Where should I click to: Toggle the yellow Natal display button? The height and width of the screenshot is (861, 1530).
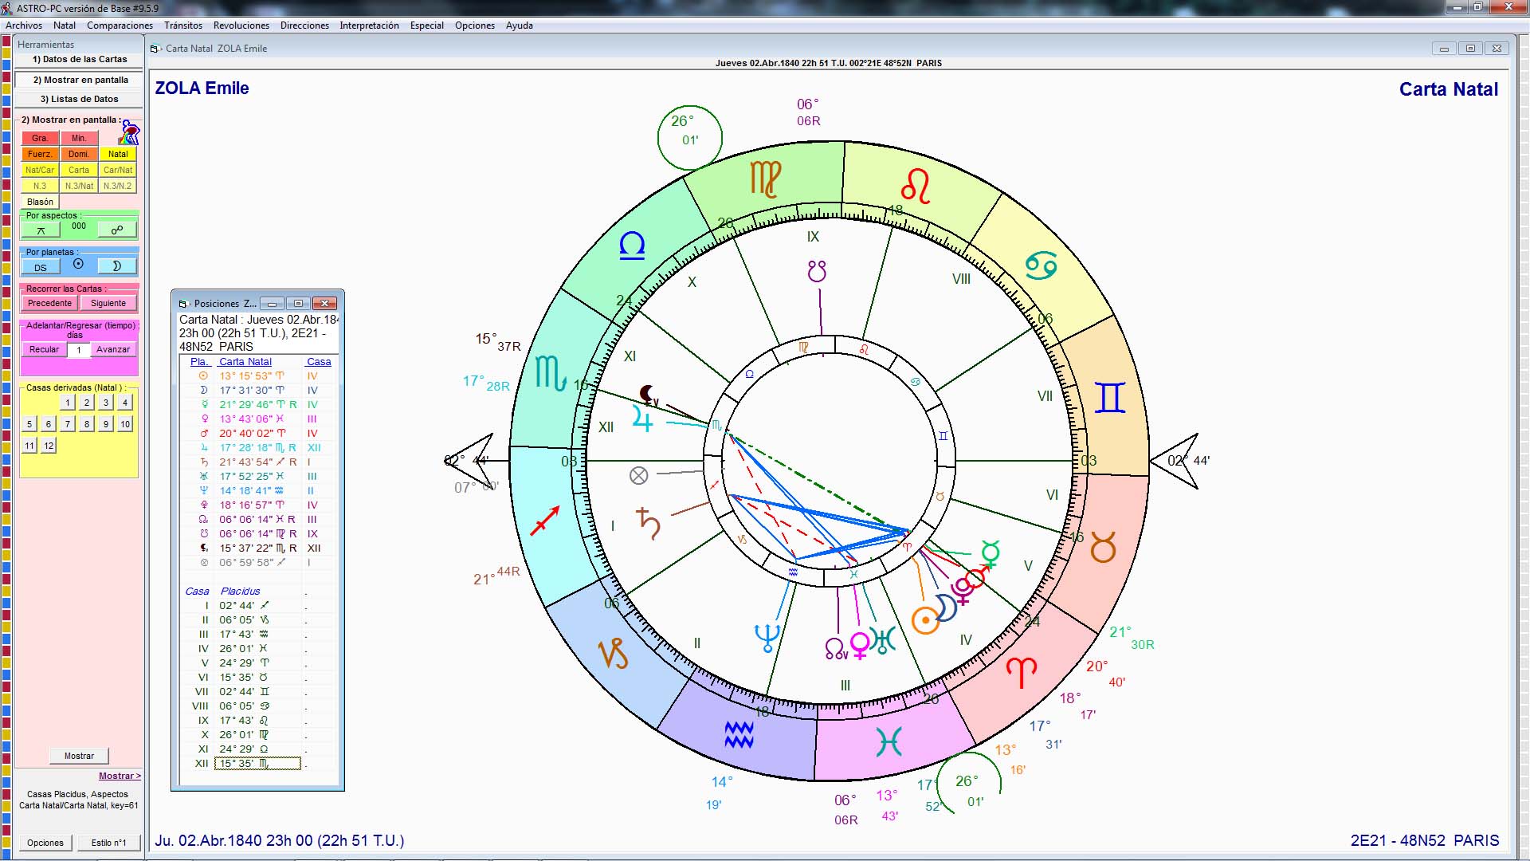(x=118, y=154)
